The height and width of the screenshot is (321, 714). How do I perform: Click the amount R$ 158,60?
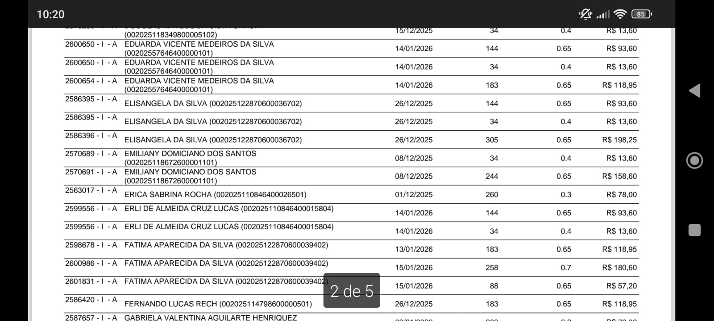(x=619, y=177)
